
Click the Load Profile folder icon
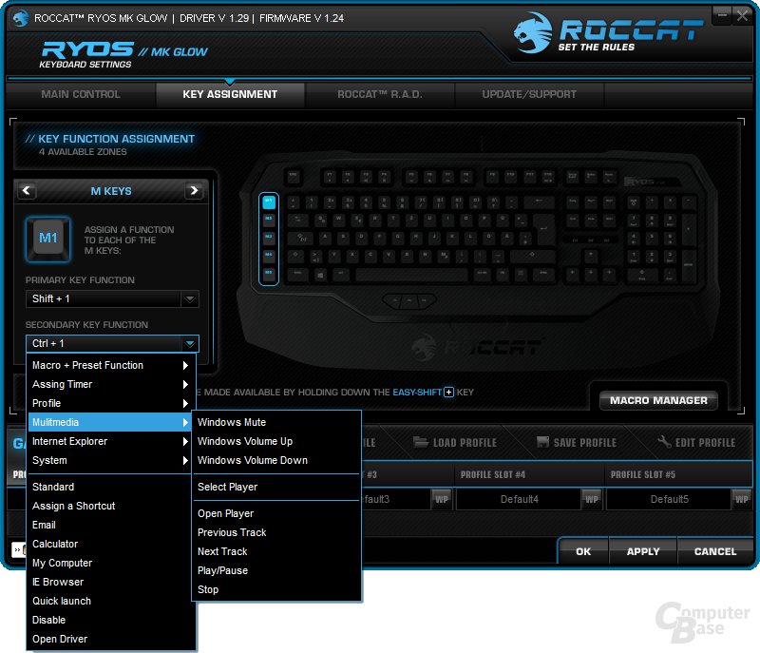pos(421,443)
